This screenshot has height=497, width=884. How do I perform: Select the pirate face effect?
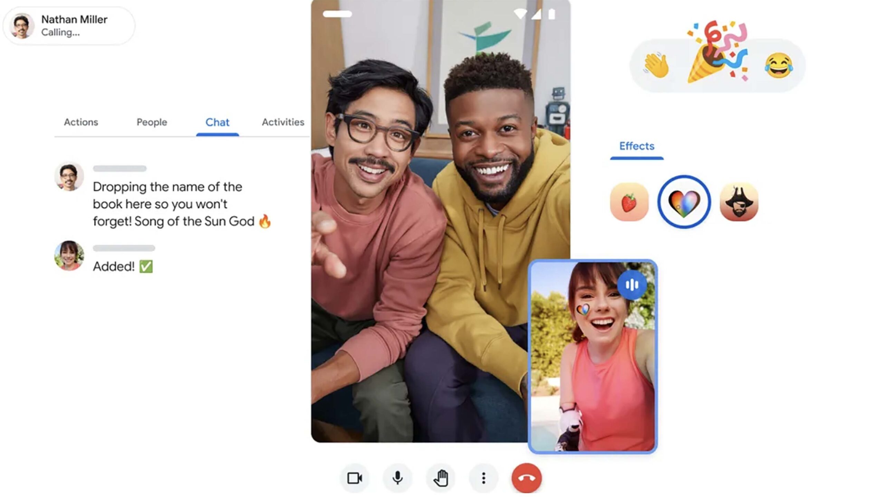[x=739, y=202]
